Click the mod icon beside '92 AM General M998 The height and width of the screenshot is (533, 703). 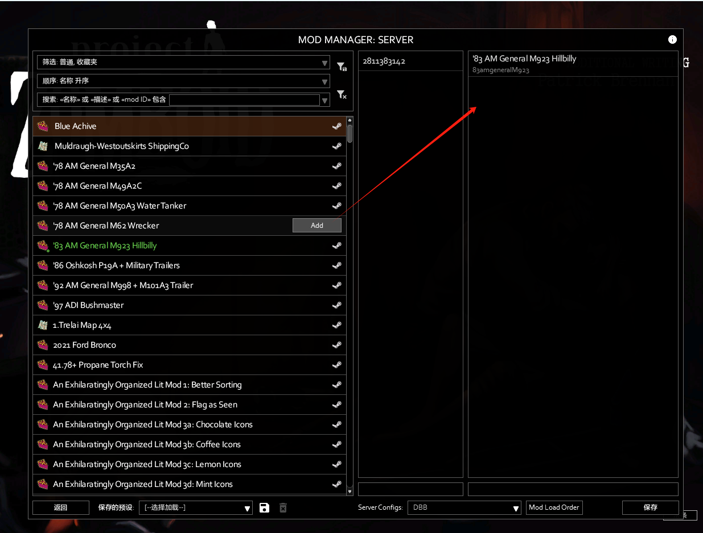[x=43, y=285]
